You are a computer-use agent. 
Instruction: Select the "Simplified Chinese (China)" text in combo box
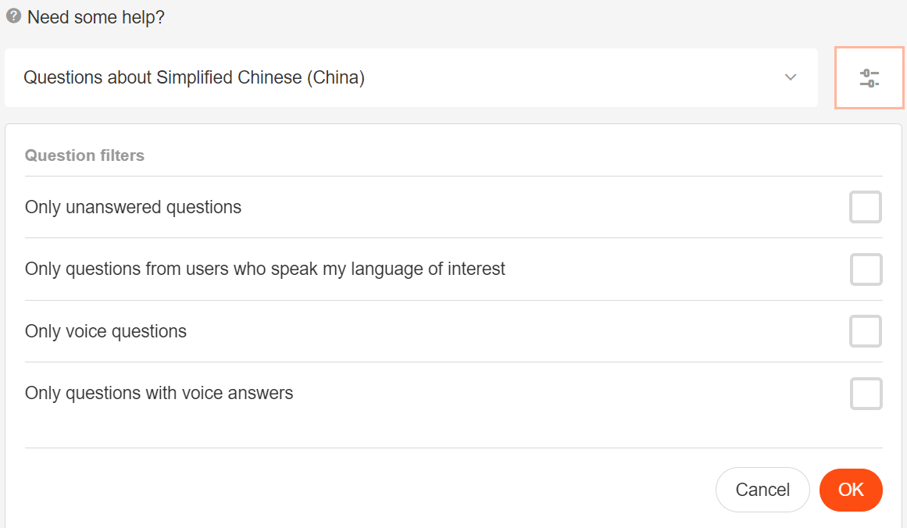point(260,78)
